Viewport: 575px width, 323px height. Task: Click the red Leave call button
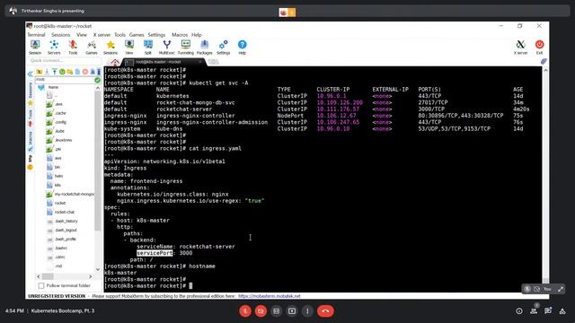tap(325, 311)
